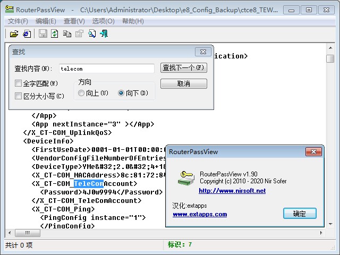The height and width of the screenshot is (255, 340).
Task: Open the 查看(V) menu
Action: (74, 21)
